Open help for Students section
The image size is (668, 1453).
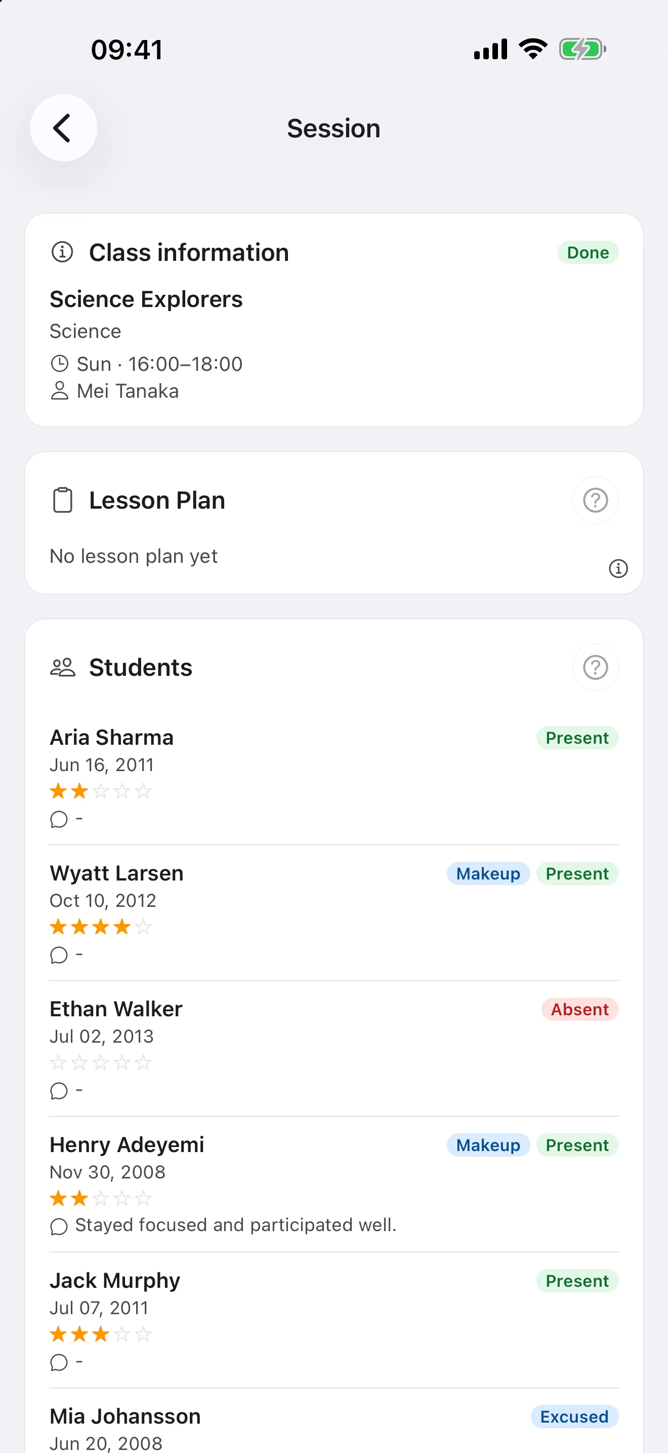coord(595,667)
